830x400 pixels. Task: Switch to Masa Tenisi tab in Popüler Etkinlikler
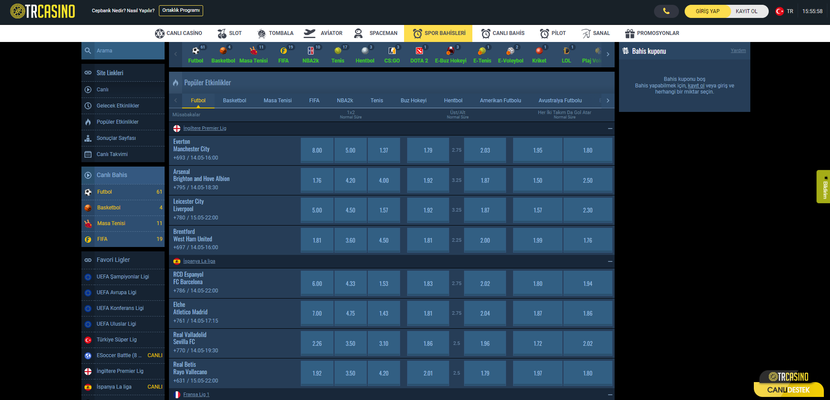tap(278, 101)
